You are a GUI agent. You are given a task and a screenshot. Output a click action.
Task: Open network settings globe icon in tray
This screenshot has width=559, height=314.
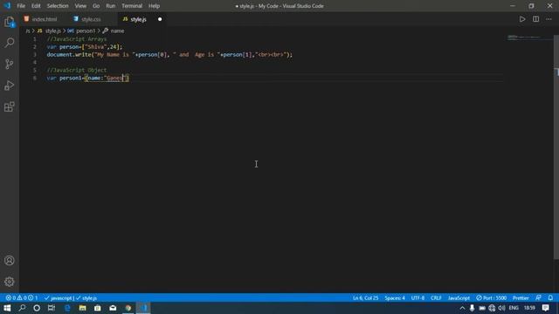click(492, 308)
